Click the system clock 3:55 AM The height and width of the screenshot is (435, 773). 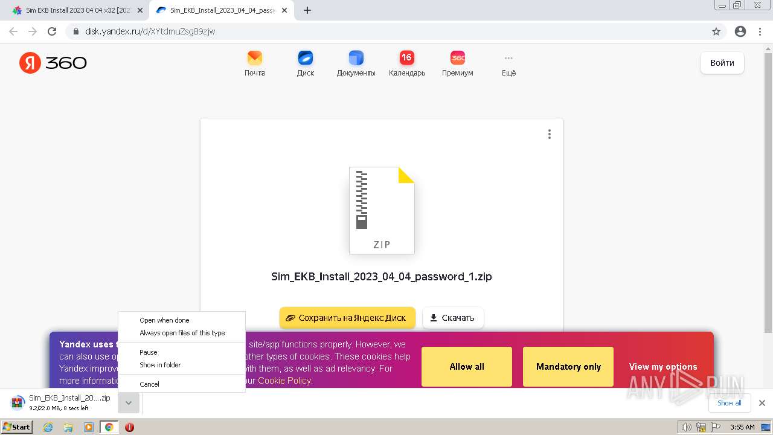[x=742, y=427]
